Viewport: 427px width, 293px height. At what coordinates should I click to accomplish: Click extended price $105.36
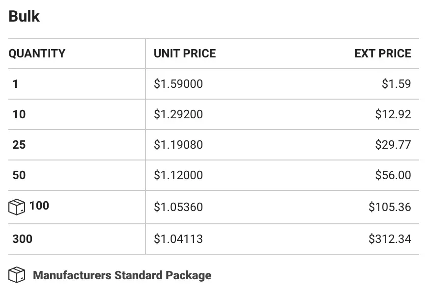click(390, 207)
